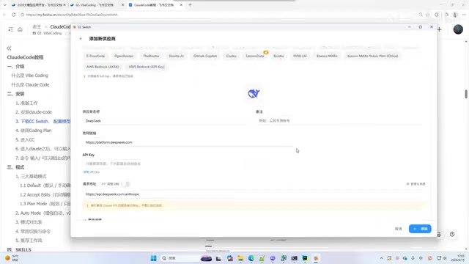Select the PIPELLM provider preset
Screen dimensions: 469x264
(x=300, y=56)
